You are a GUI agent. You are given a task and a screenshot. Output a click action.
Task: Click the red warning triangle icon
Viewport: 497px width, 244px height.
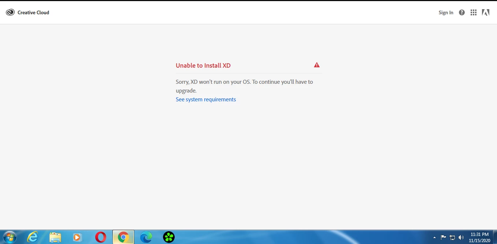[x=317, y=65]
